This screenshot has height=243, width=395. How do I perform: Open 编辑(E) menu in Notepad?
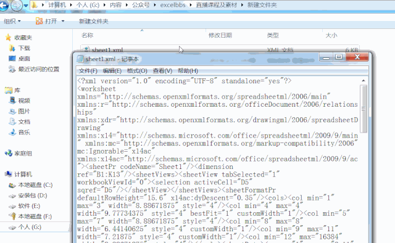[112, 71]
